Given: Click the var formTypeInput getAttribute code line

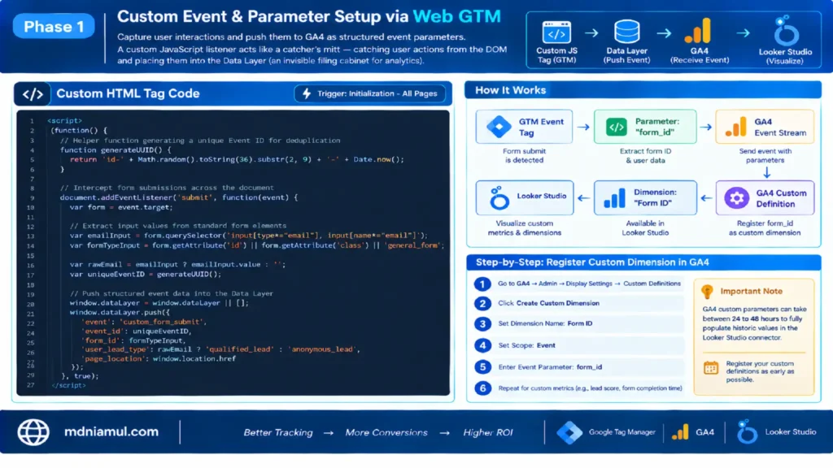Looking at the screenshot, I should pos(256,245).
